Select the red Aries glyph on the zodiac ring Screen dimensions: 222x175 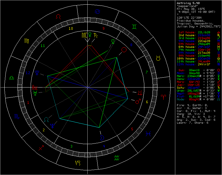point(163,97)
